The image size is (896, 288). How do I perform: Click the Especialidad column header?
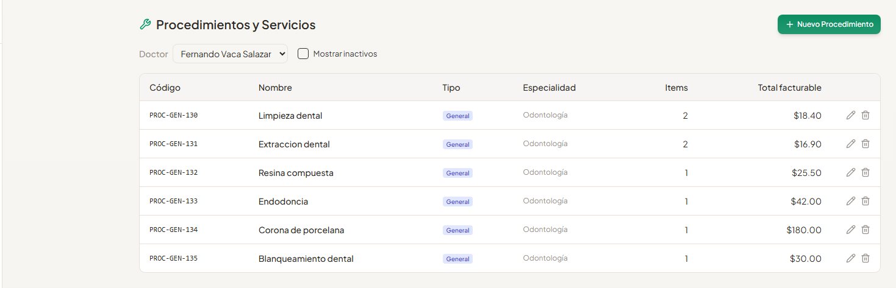point(549,88)
